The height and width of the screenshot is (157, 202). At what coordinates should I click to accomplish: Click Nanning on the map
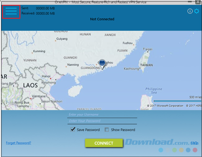(73, 65)
